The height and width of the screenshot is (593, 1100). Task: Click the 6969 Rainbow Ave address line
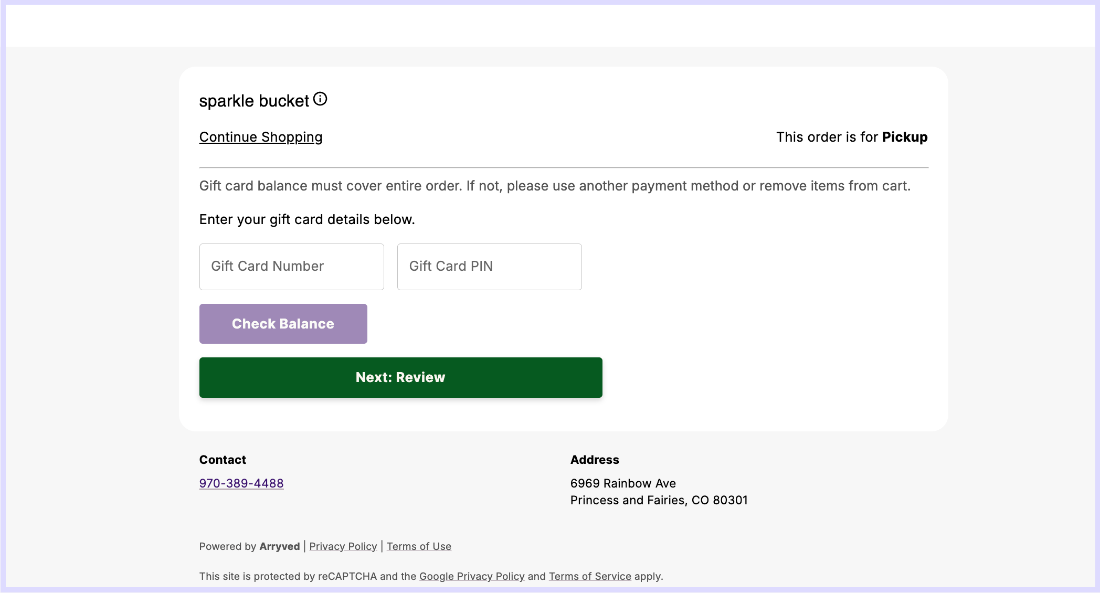(623, 483)
